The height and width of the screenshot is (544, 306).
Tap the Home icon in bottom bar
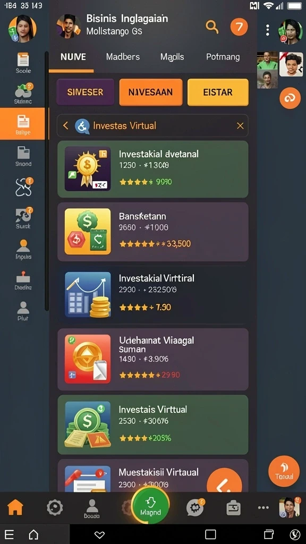[15, 507]
